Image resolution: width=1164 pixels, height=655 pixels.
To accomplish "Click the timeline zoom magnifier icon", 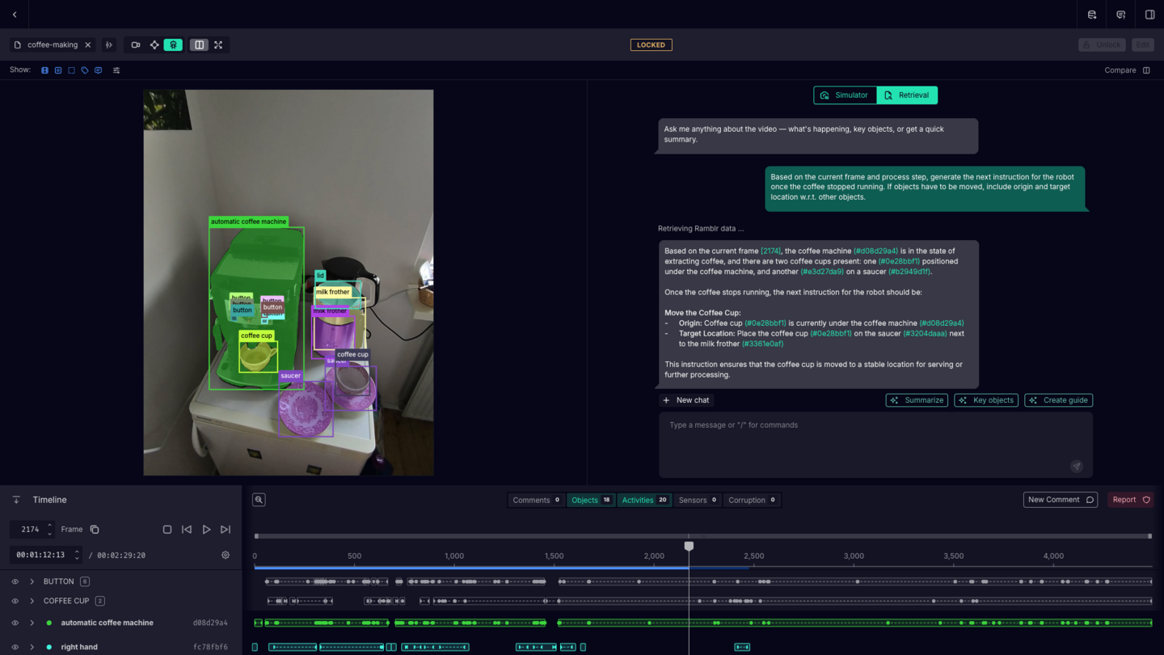I will [259, 500].
